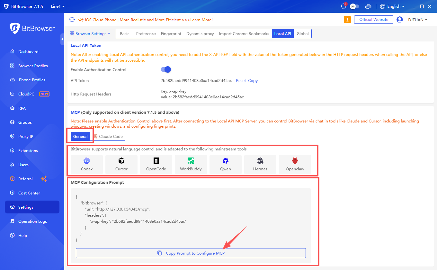Screen dimensions: 437x270
Task: Open the Line1 dropdown
Action: click(x=58, y=6)
